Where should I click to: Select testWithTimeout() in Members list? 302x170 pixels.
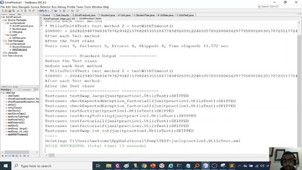click(18, 135)
